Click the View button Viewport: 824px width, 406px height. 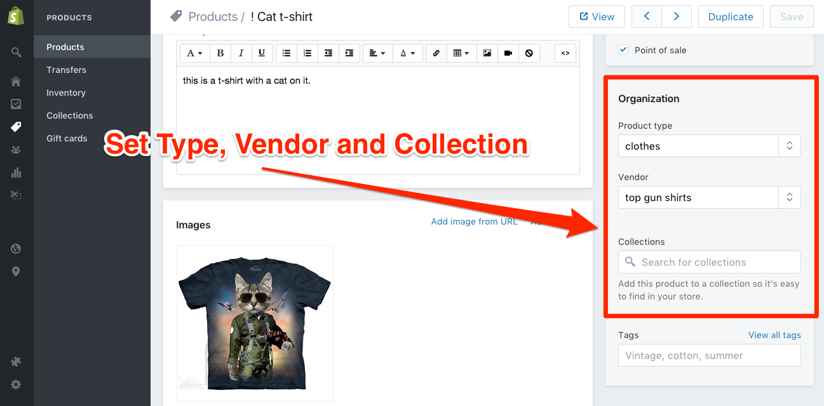(597, 16)
